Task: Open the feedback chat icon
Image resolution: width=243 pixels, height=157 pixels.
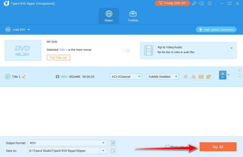Action: pyautogui.click(x=201, y=3)
